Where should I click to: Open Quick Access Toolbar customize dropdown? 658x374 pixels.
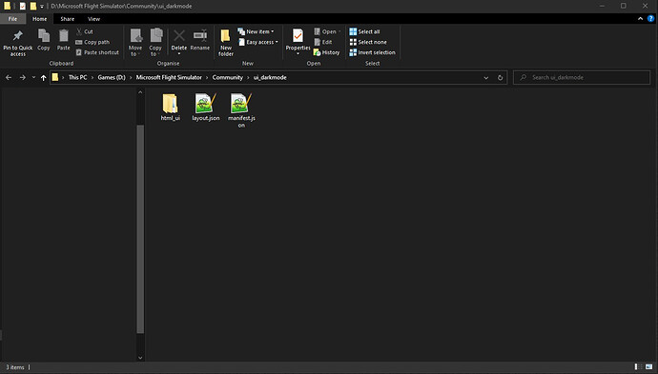coord(42,7)
